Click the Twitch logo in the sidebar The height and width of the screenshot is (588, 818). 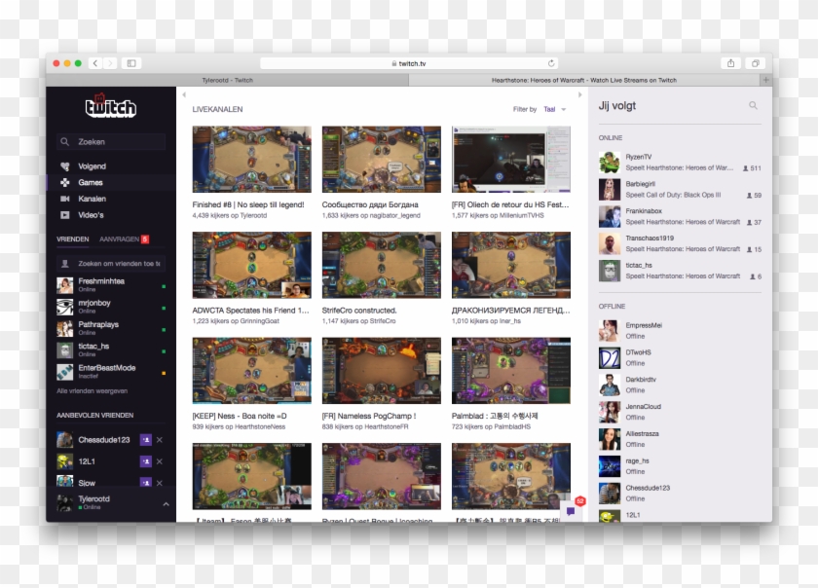pos(110,107)
